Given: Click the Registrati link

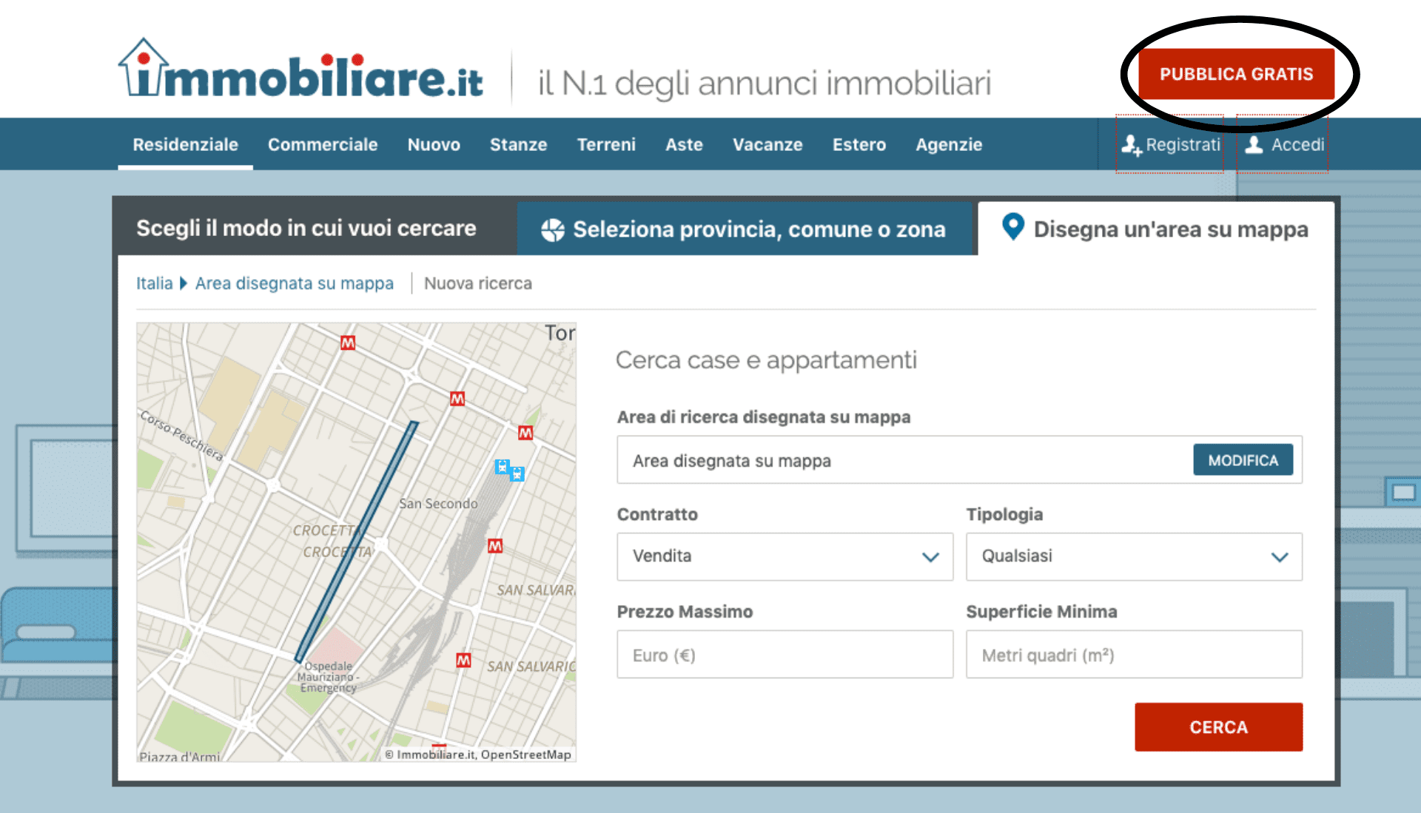Looking at the screenshot, I should pos(1170,144).
